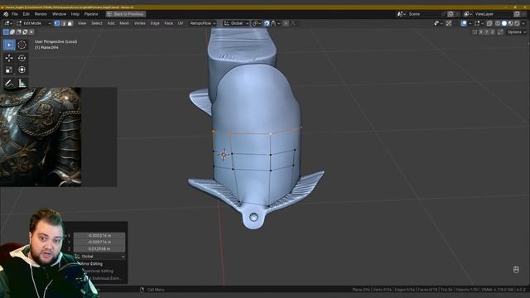Open the Global transform orientation dropdown
Image resolution: width=530 pixels, height=298 pixels.
[236, 23]
